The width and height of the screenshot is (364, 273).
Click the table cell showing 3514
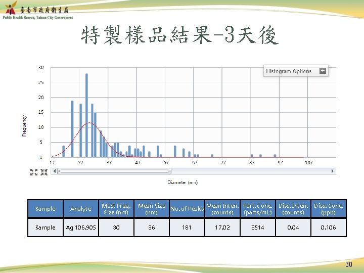pyautogui.click(x=258, y=227)
